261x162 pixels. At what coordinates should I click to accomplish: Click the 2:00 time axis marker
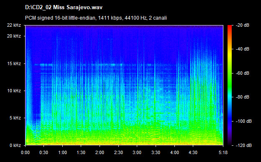click(x=100, y=152)
